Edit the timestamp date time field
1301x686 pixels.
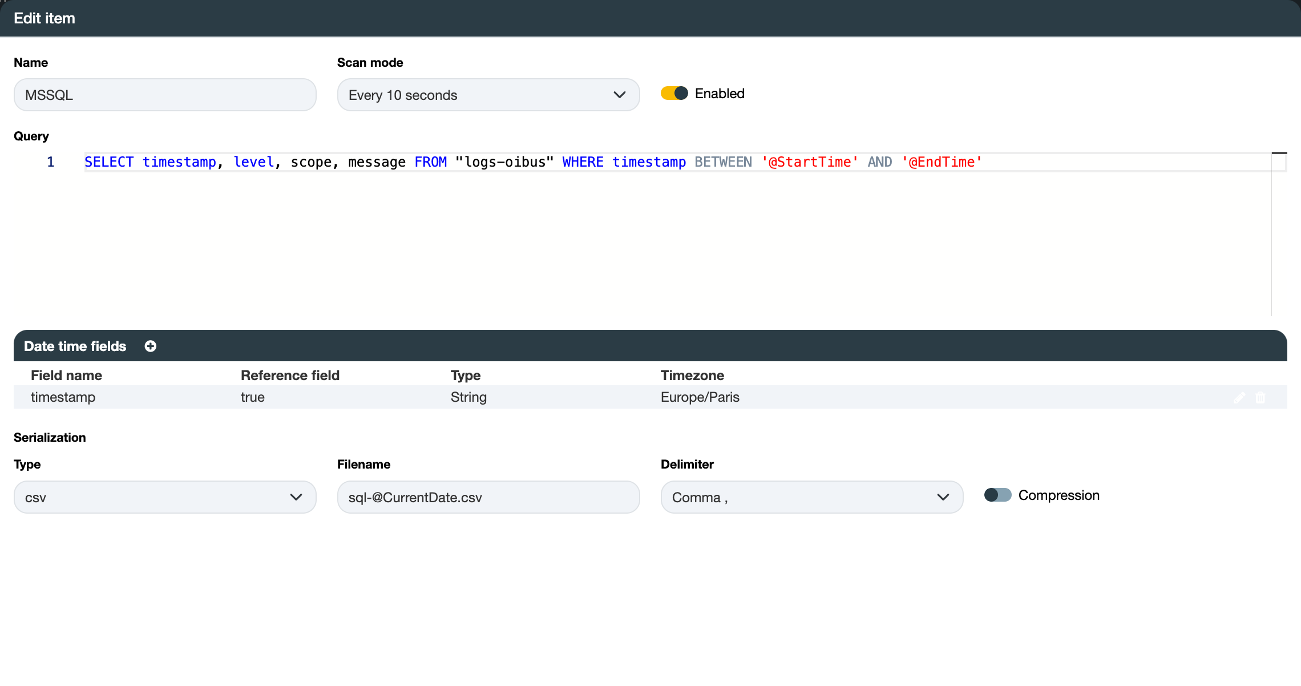tap(1239, 398)
